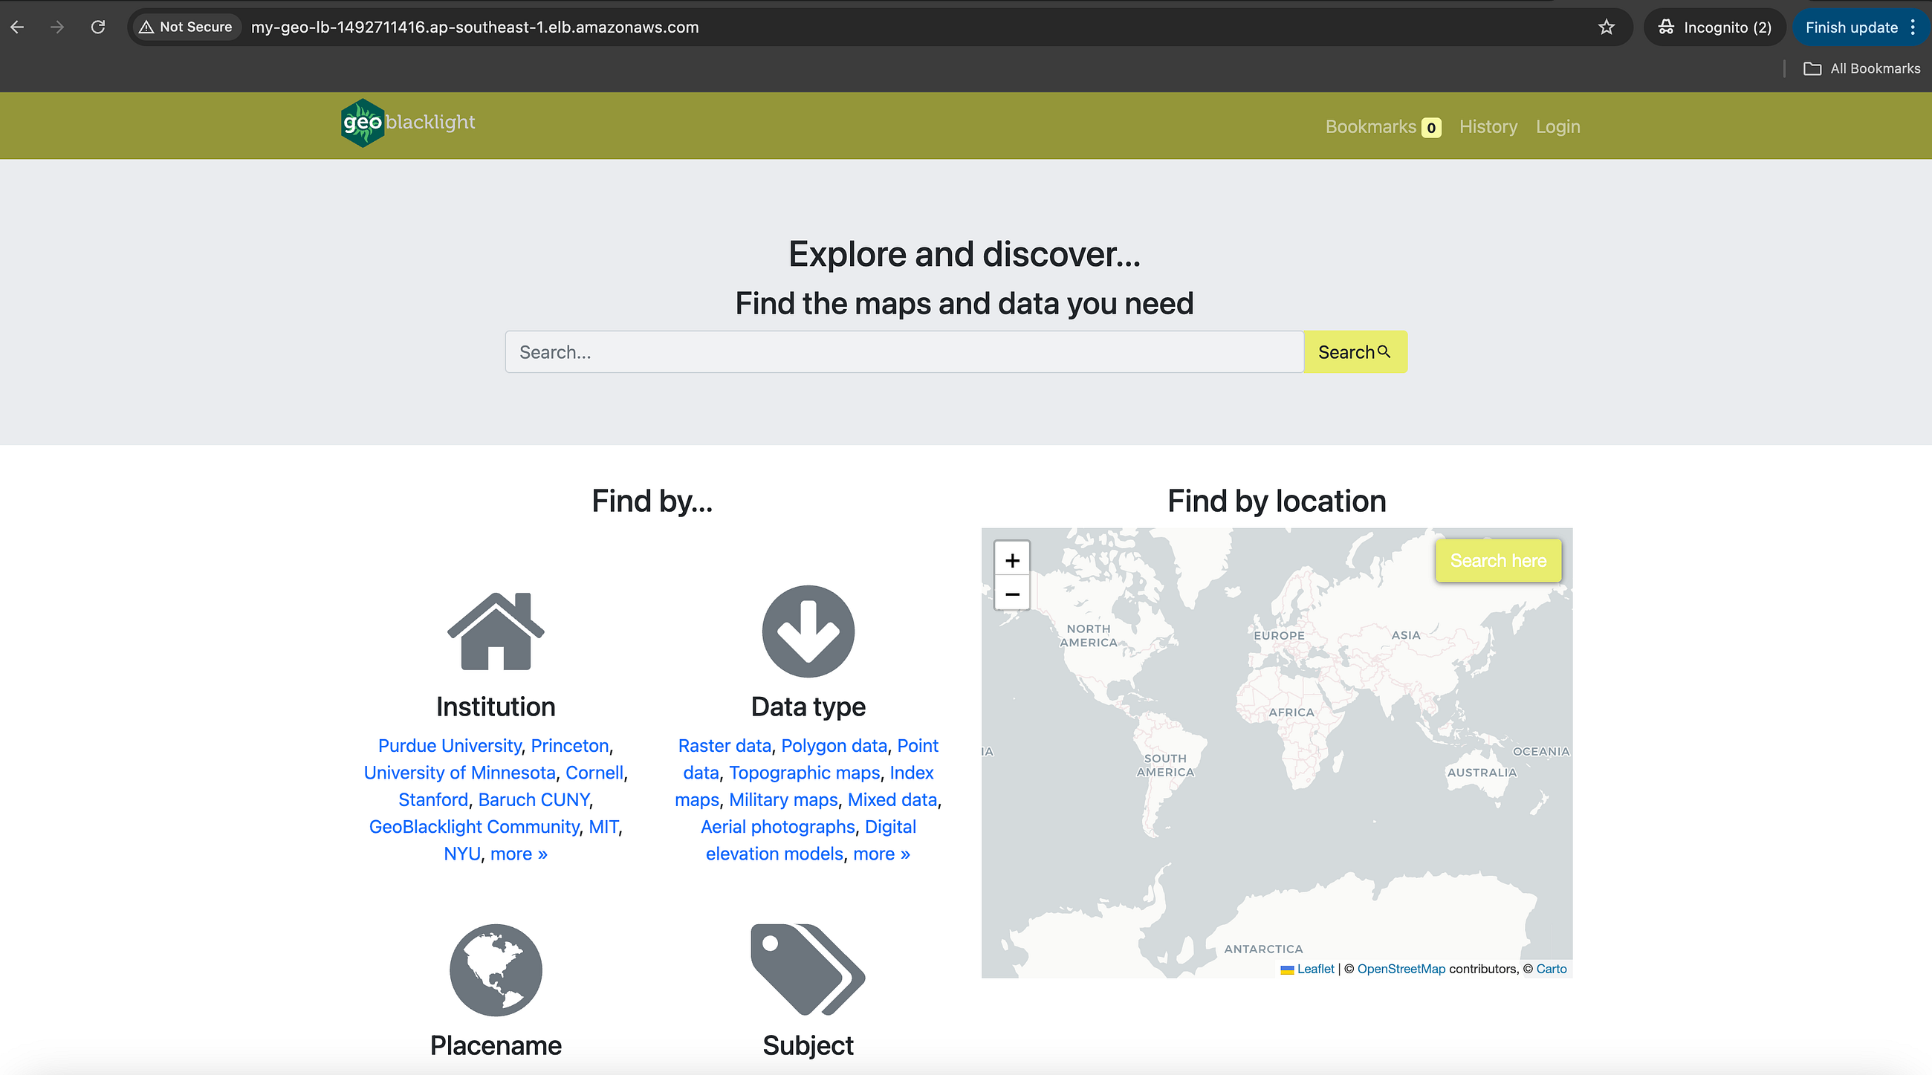Open the Cornell institution link
The image size is (1932, 1075).
[594, 773]
